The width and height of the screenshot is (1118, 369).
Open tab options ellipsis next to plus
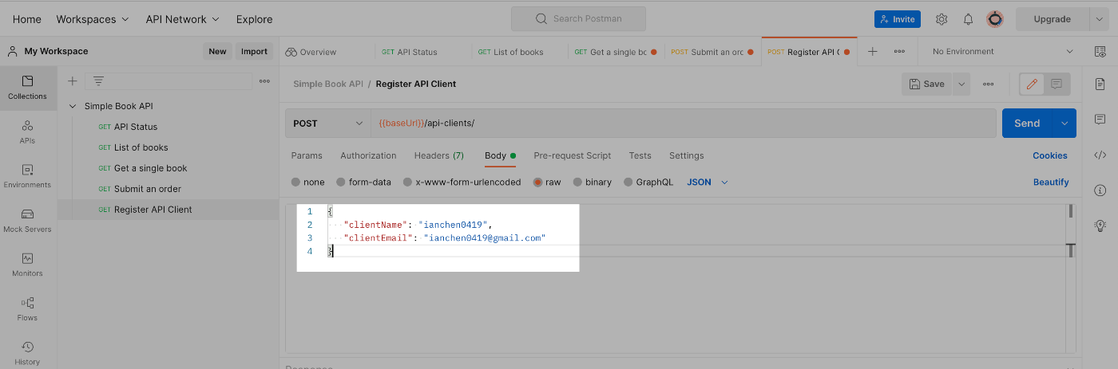coord(899,51)
